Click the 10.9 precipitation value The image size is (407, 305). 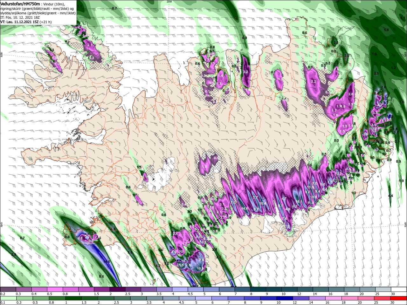[x=200, y=268]
